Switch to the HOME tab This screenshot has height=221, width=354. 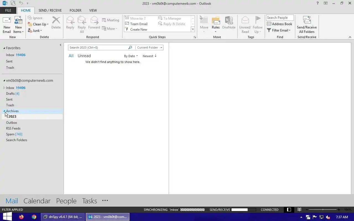[26, 10]
